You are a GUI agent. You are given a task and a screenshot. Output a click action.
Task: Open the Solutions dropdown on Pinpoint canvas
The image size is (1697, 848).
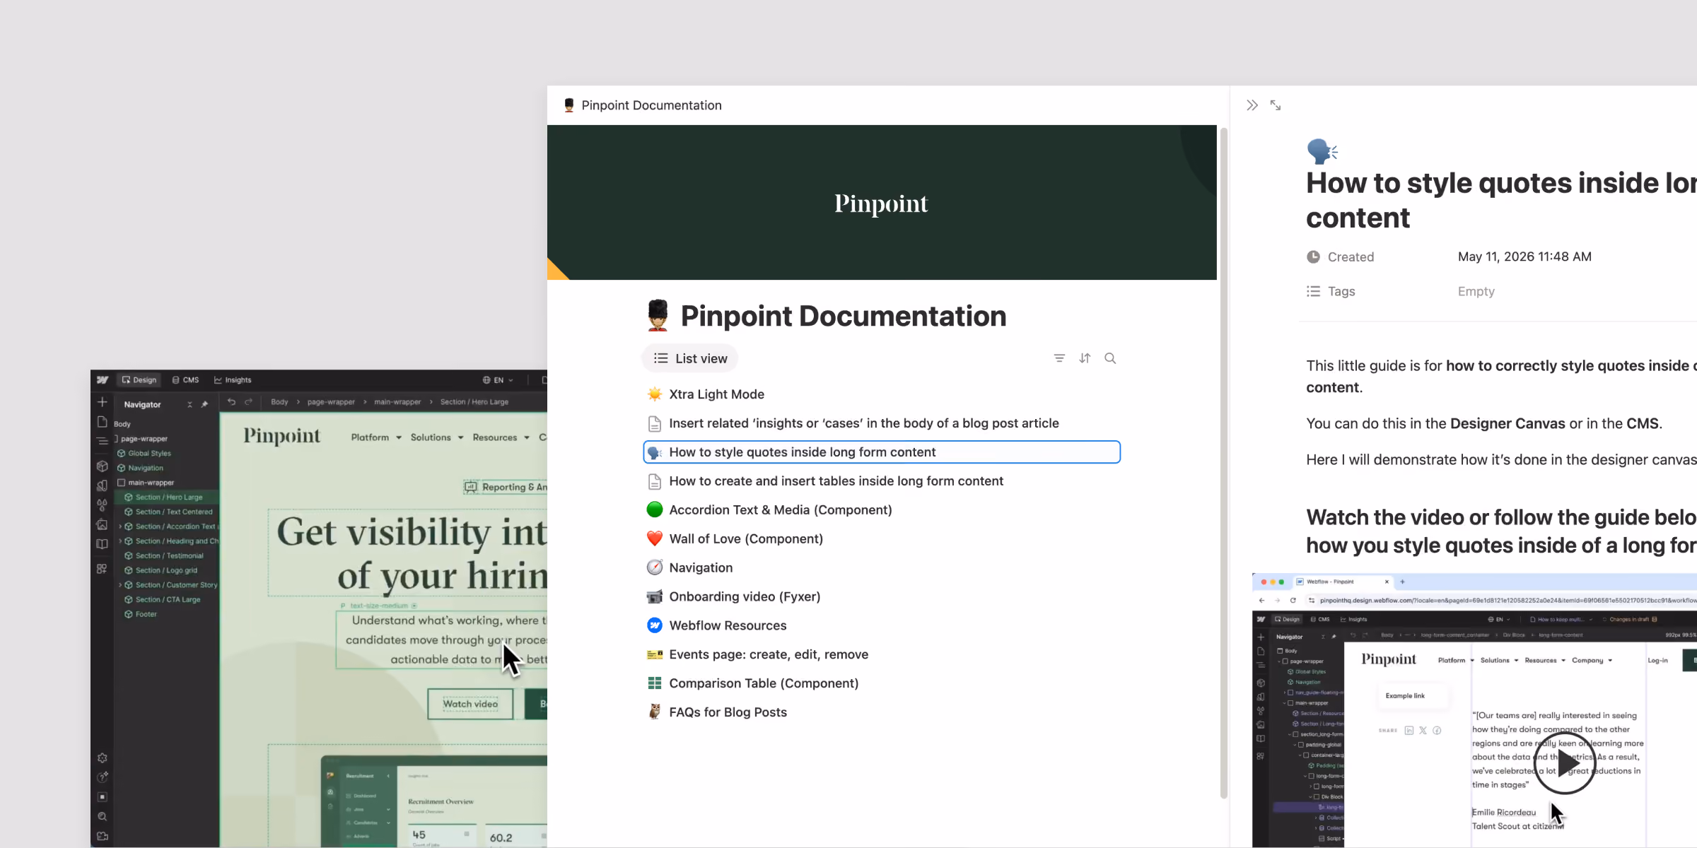coord(437,437)
